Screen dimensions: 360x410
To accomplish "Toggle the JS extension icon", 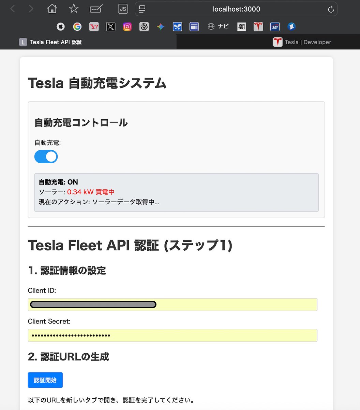I will pos(123,9).
